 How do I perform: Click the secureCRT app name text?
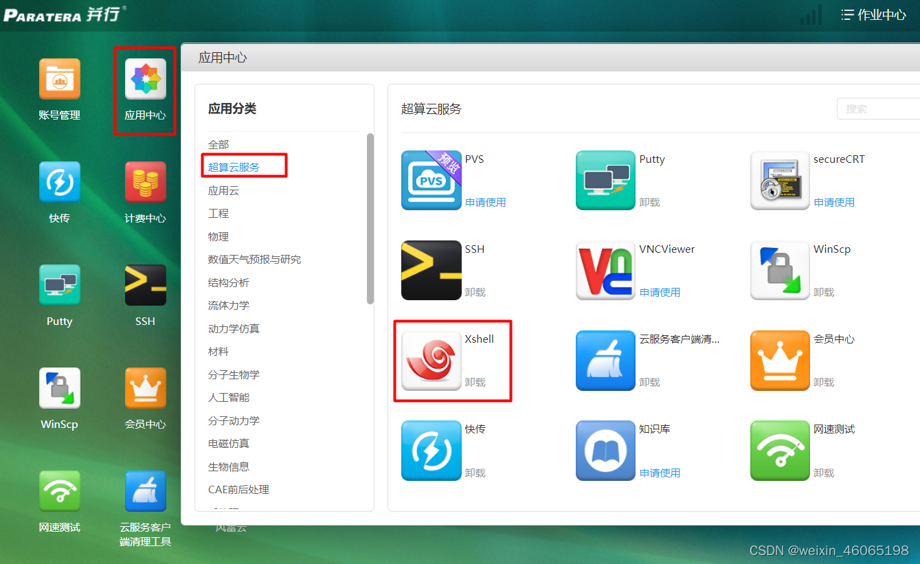coord(839,159)
